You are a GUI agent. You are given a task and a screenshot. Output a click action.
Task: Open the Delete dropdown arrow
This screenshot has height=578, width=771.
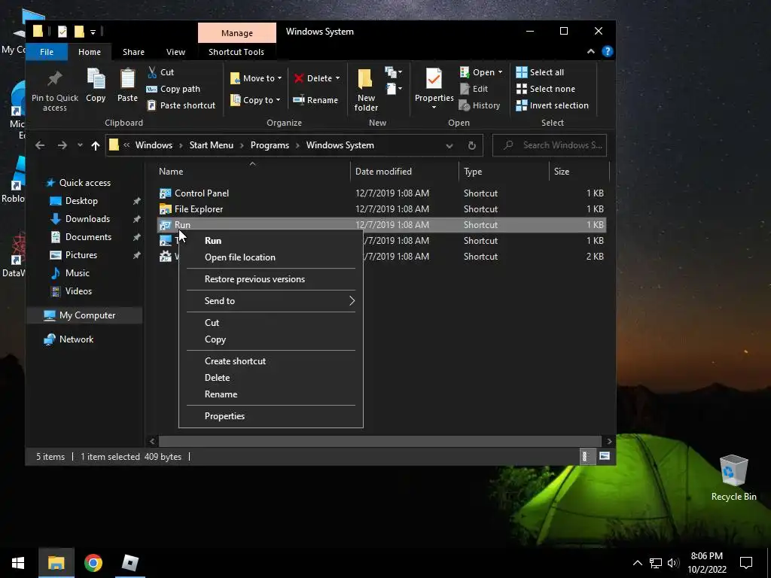338,78
